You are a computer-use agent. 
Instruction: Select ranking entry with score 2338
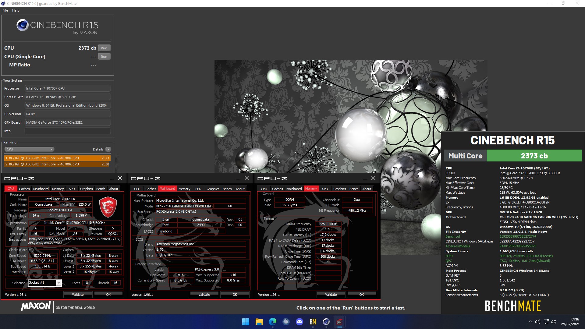point(57,164)
